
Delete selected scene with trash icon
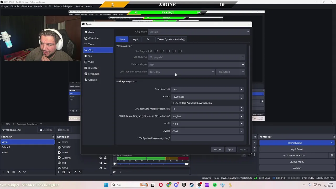[x=8, y=172]
